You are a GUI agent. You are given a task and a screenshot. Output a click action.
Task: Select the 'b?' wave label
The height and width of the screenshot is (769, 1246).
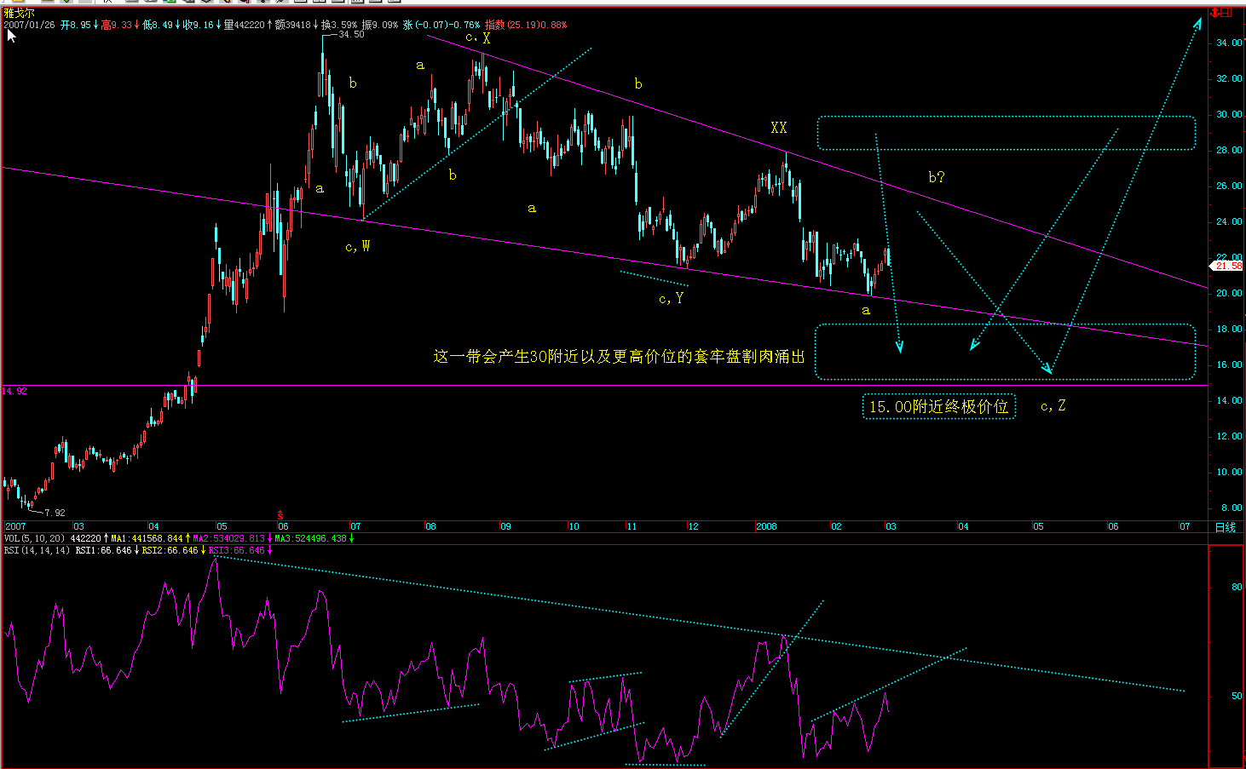point(937,177)
